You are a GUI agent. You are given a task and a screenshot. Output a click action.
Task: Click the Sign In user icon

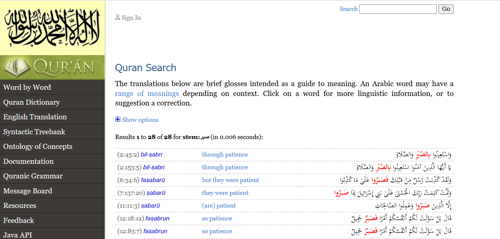[117, 17]
